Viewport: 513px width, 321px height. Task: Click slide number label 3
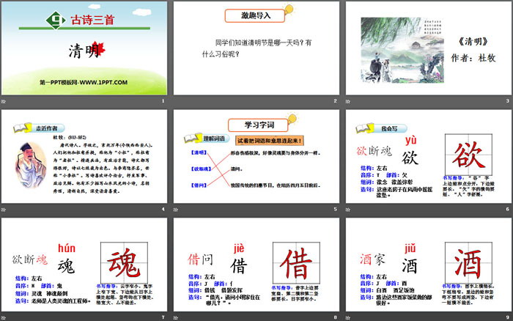coord(507,101)
